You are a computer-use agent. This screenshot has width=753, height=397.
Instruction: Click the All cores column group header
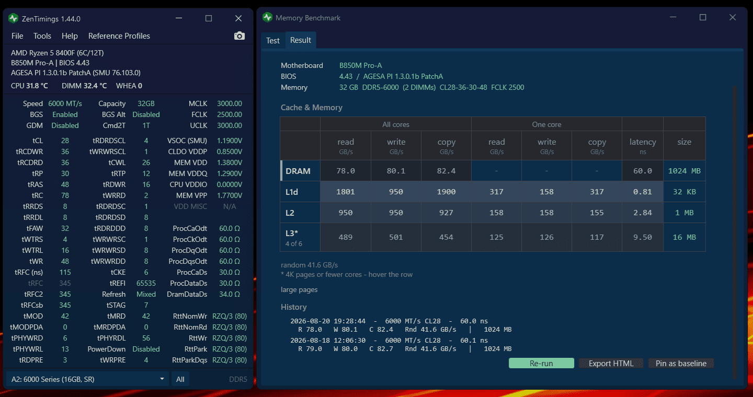tap(396, 124)
